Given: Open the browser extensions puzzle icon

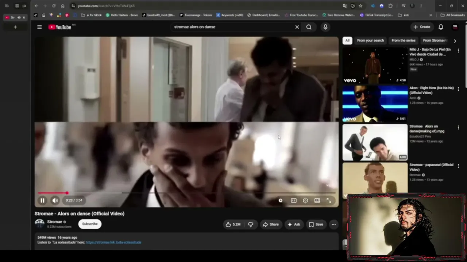Looking at the screenshot, I should [x=390, y=6].
